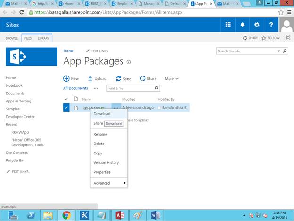294x221 pixels.
Task: Click SHARE in the top-right ribbon area
Action: coord(250,38)
